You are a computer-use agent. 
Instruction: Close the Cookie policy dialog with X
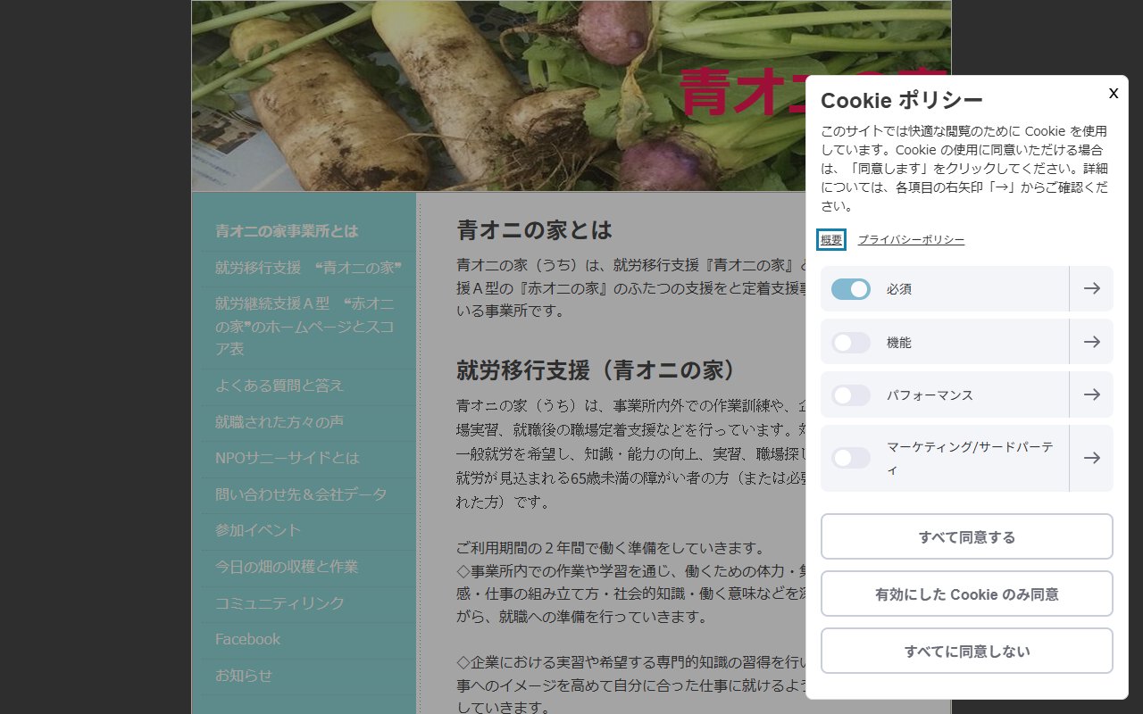1114,93
